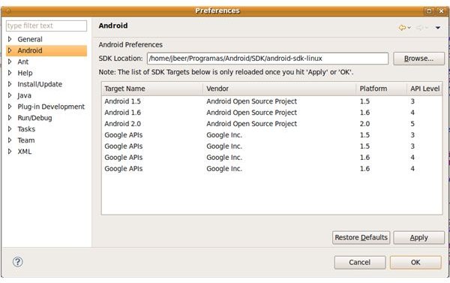Click the type filter text field

[x=46, y=26]
